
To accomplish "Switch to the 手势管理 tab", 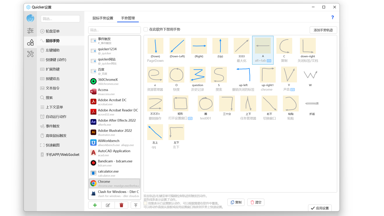I will tap(127, 18).
